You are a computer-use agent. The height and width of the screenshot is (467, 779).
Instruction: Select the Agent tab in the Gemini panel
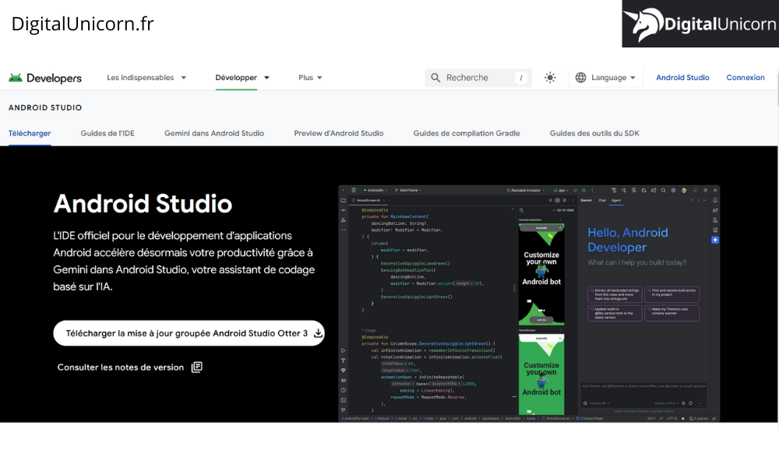click(x=615, y=200)
